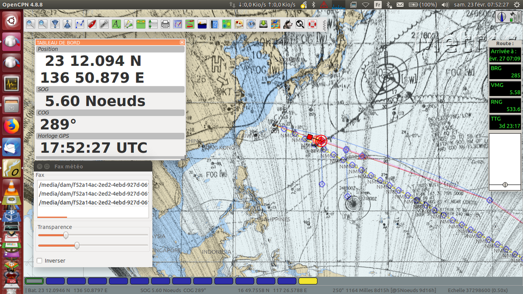This screenshot has width=523, height=294.
Task: Toggle auto-follow with the red boat icon
Action: tap(92, 24)
